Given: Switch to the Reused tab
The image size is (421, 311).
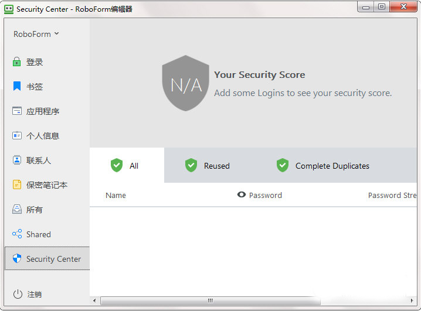Looking at the screenshot, I should tap(207, 166).
